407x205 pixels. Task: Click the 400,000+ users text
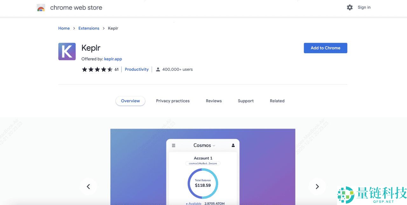[x=177, y=69]
